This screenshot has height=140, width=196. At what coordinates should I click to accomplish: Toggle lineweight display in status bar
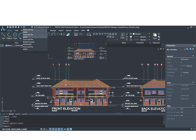65,129
